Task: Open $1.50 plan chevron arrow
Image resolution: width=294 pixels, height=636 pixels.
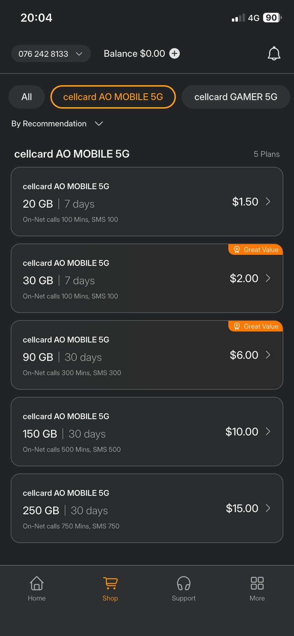Action: 268,202
